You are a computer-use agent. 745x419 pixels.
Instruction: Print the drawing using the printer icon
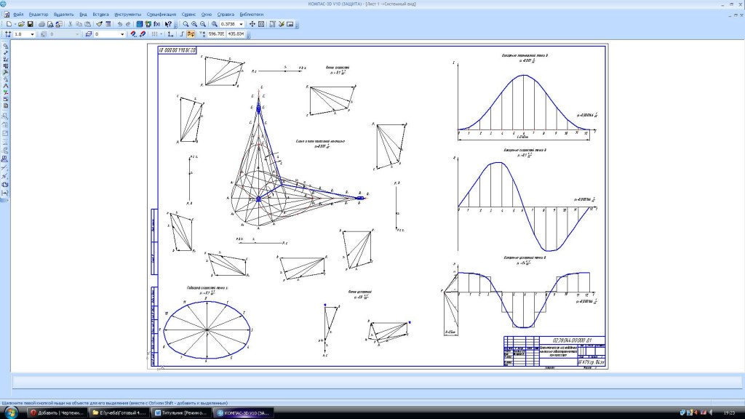[41, 24]
